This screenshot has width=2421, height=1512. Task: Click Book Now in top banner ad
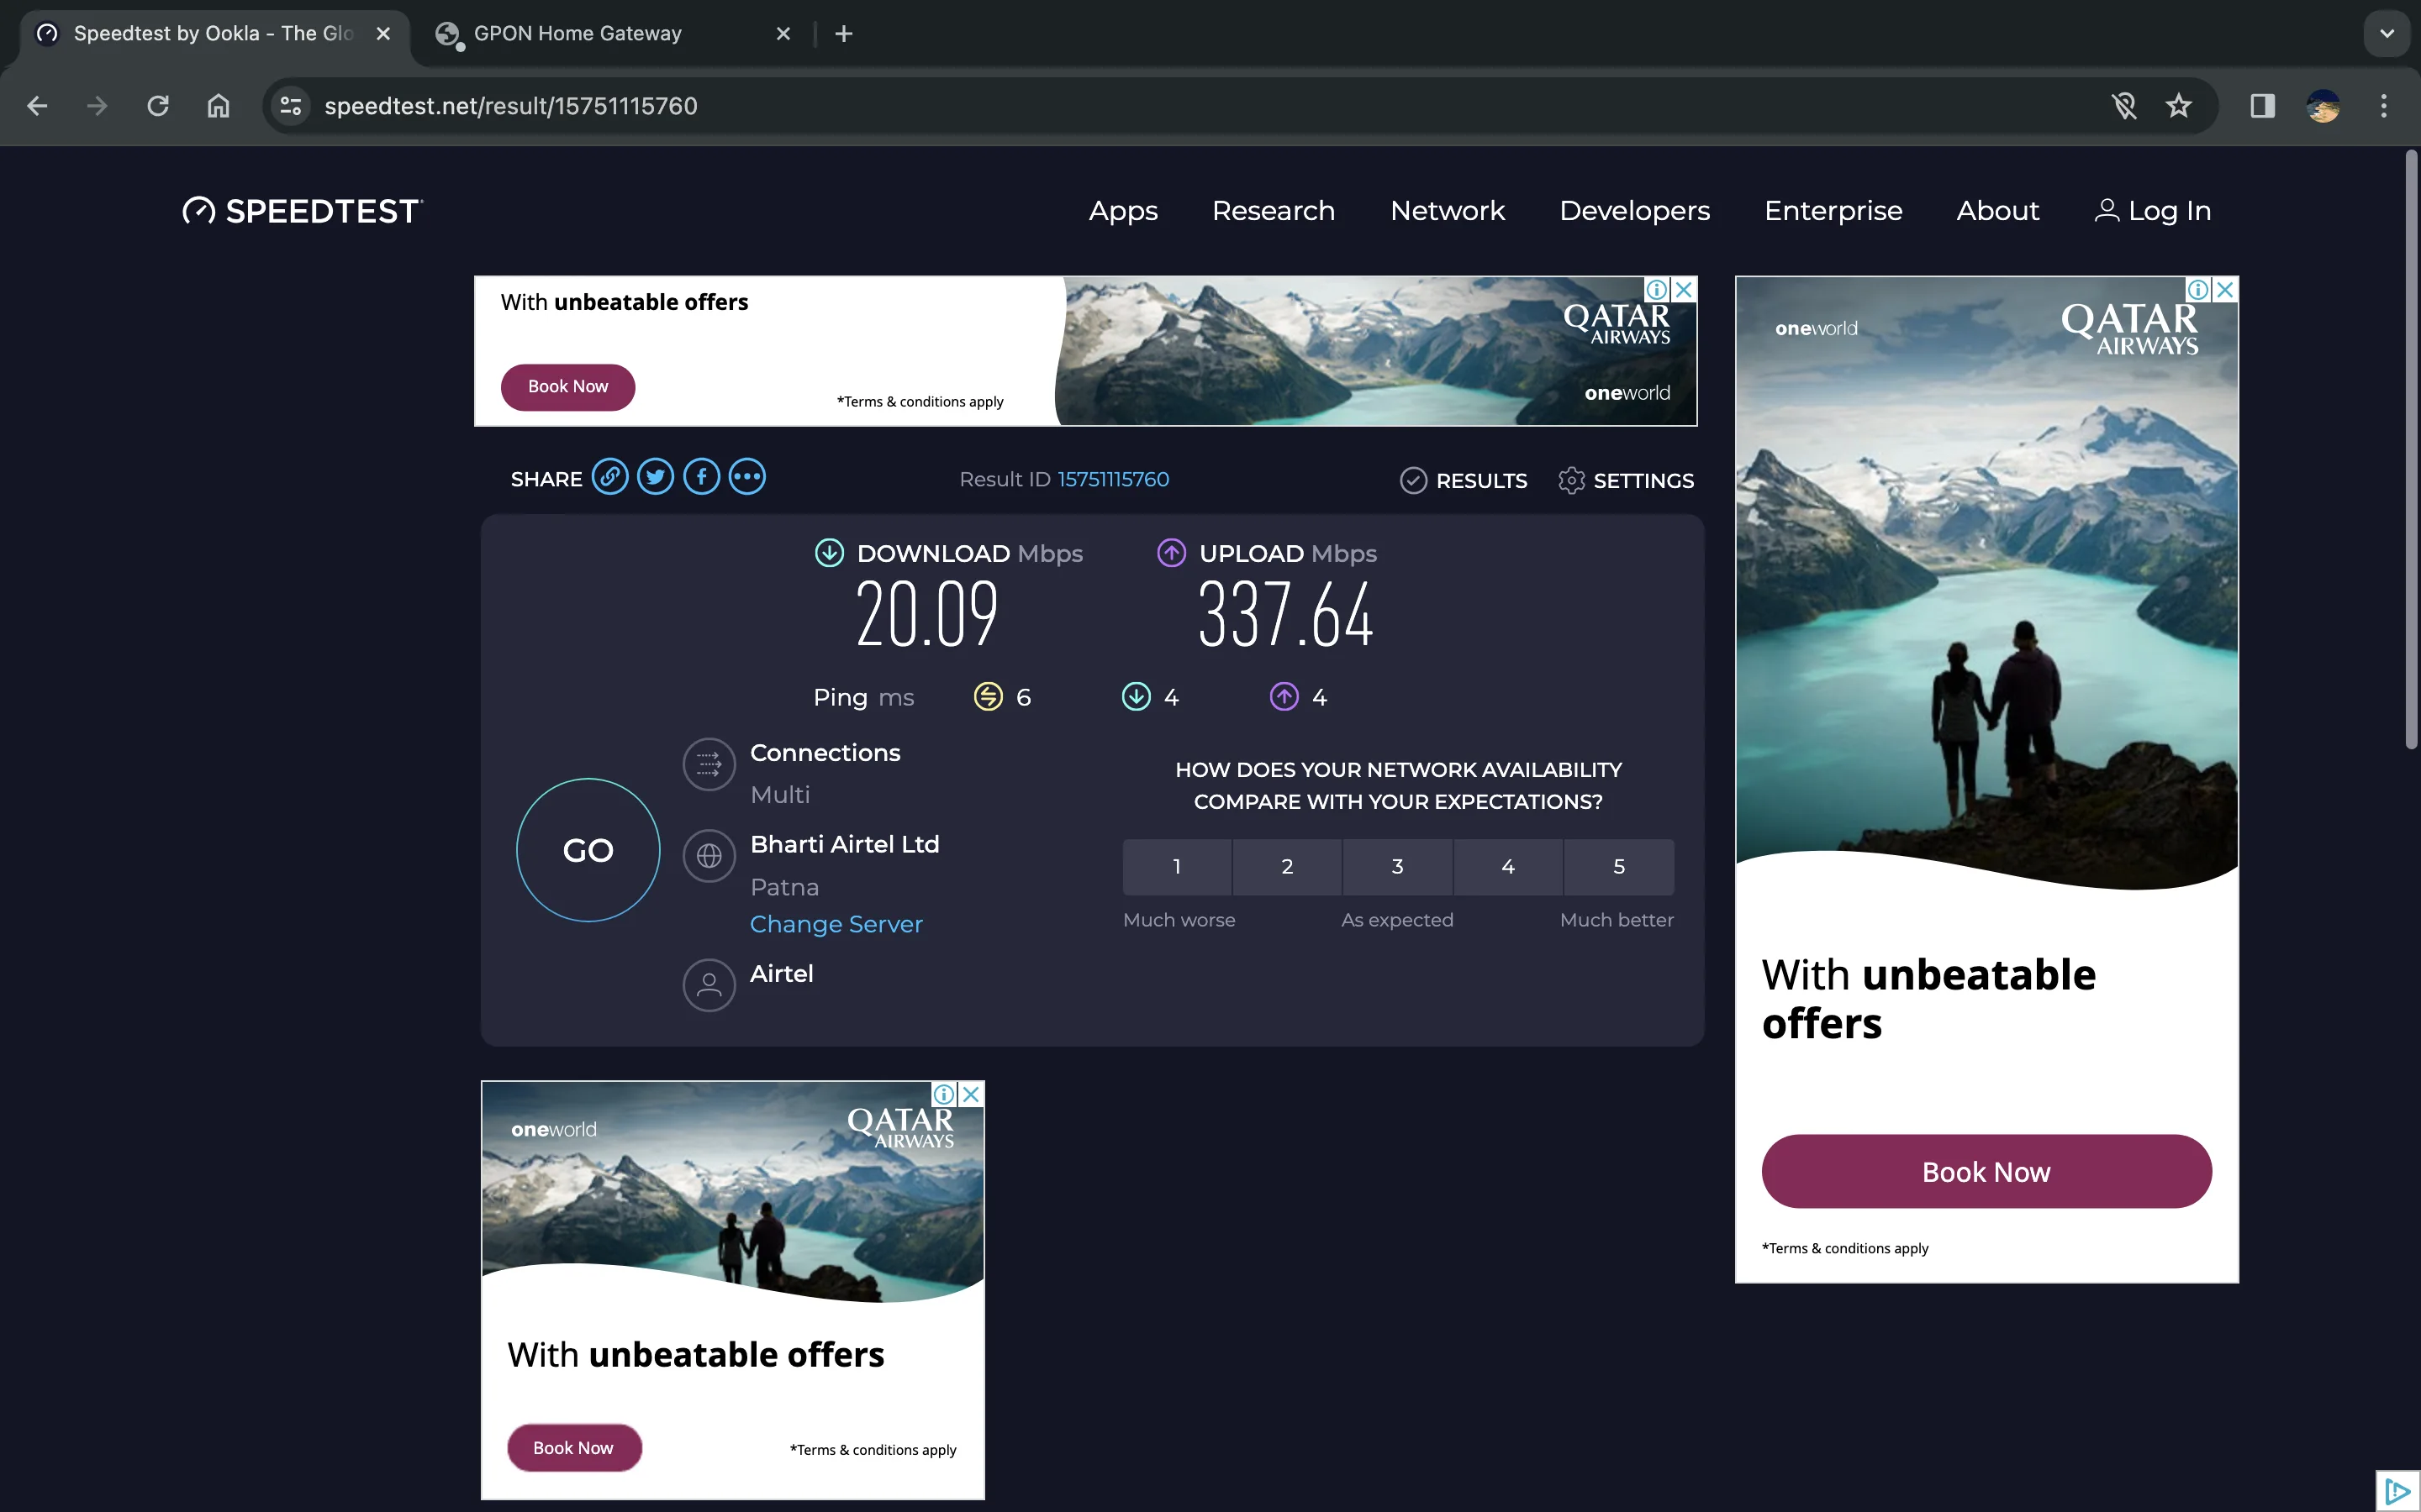point(568,387)
